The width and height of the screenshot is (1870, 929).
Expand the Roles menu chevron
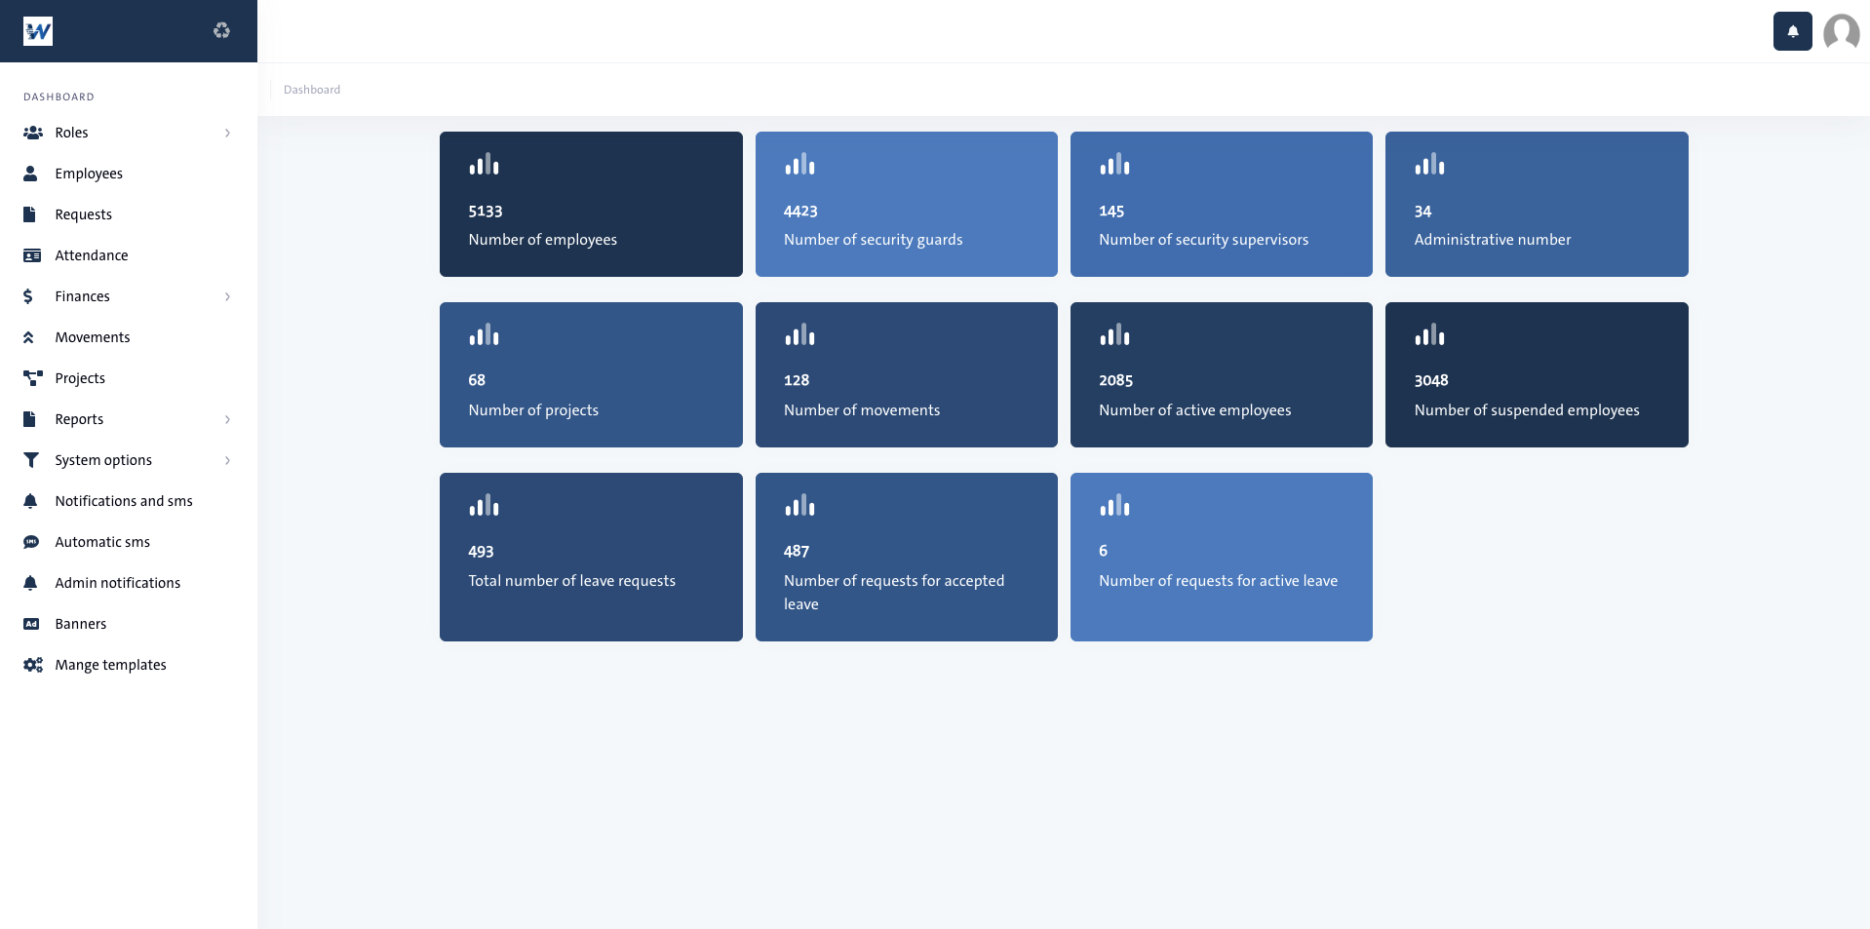click(x=227, y=133)
